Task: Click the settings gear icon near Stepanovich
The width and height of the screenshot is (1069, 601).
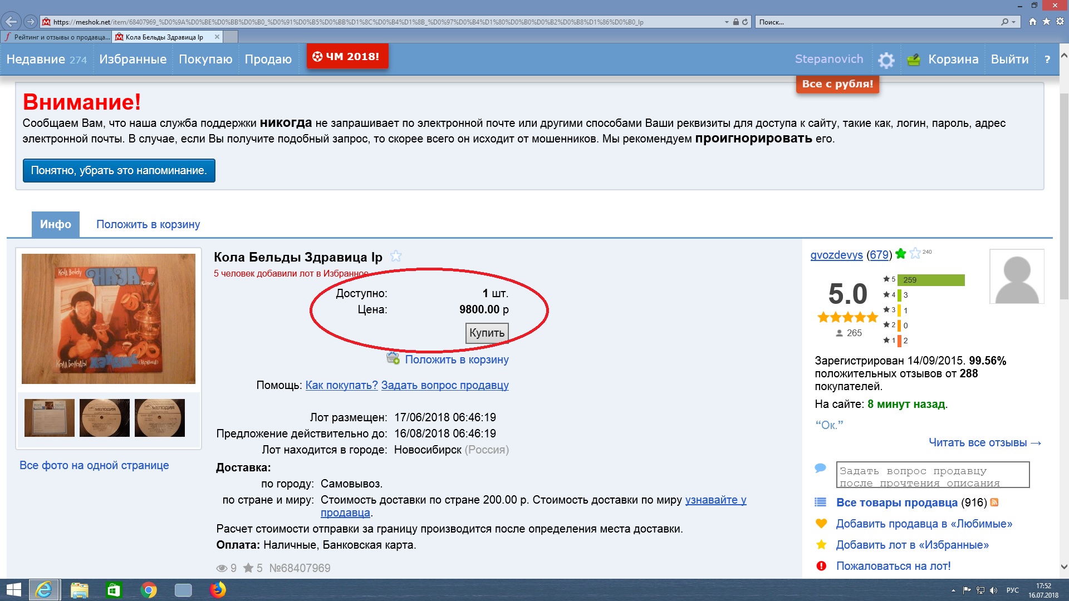Action: click(886, 60)
